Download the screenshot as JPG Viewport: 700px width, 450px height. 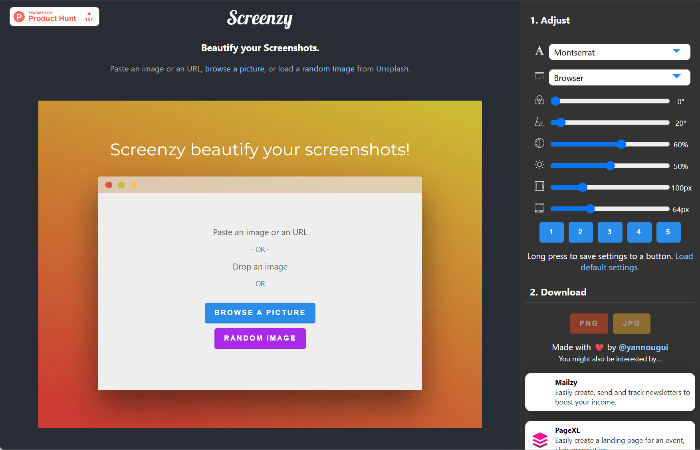[x=631, y=323]
